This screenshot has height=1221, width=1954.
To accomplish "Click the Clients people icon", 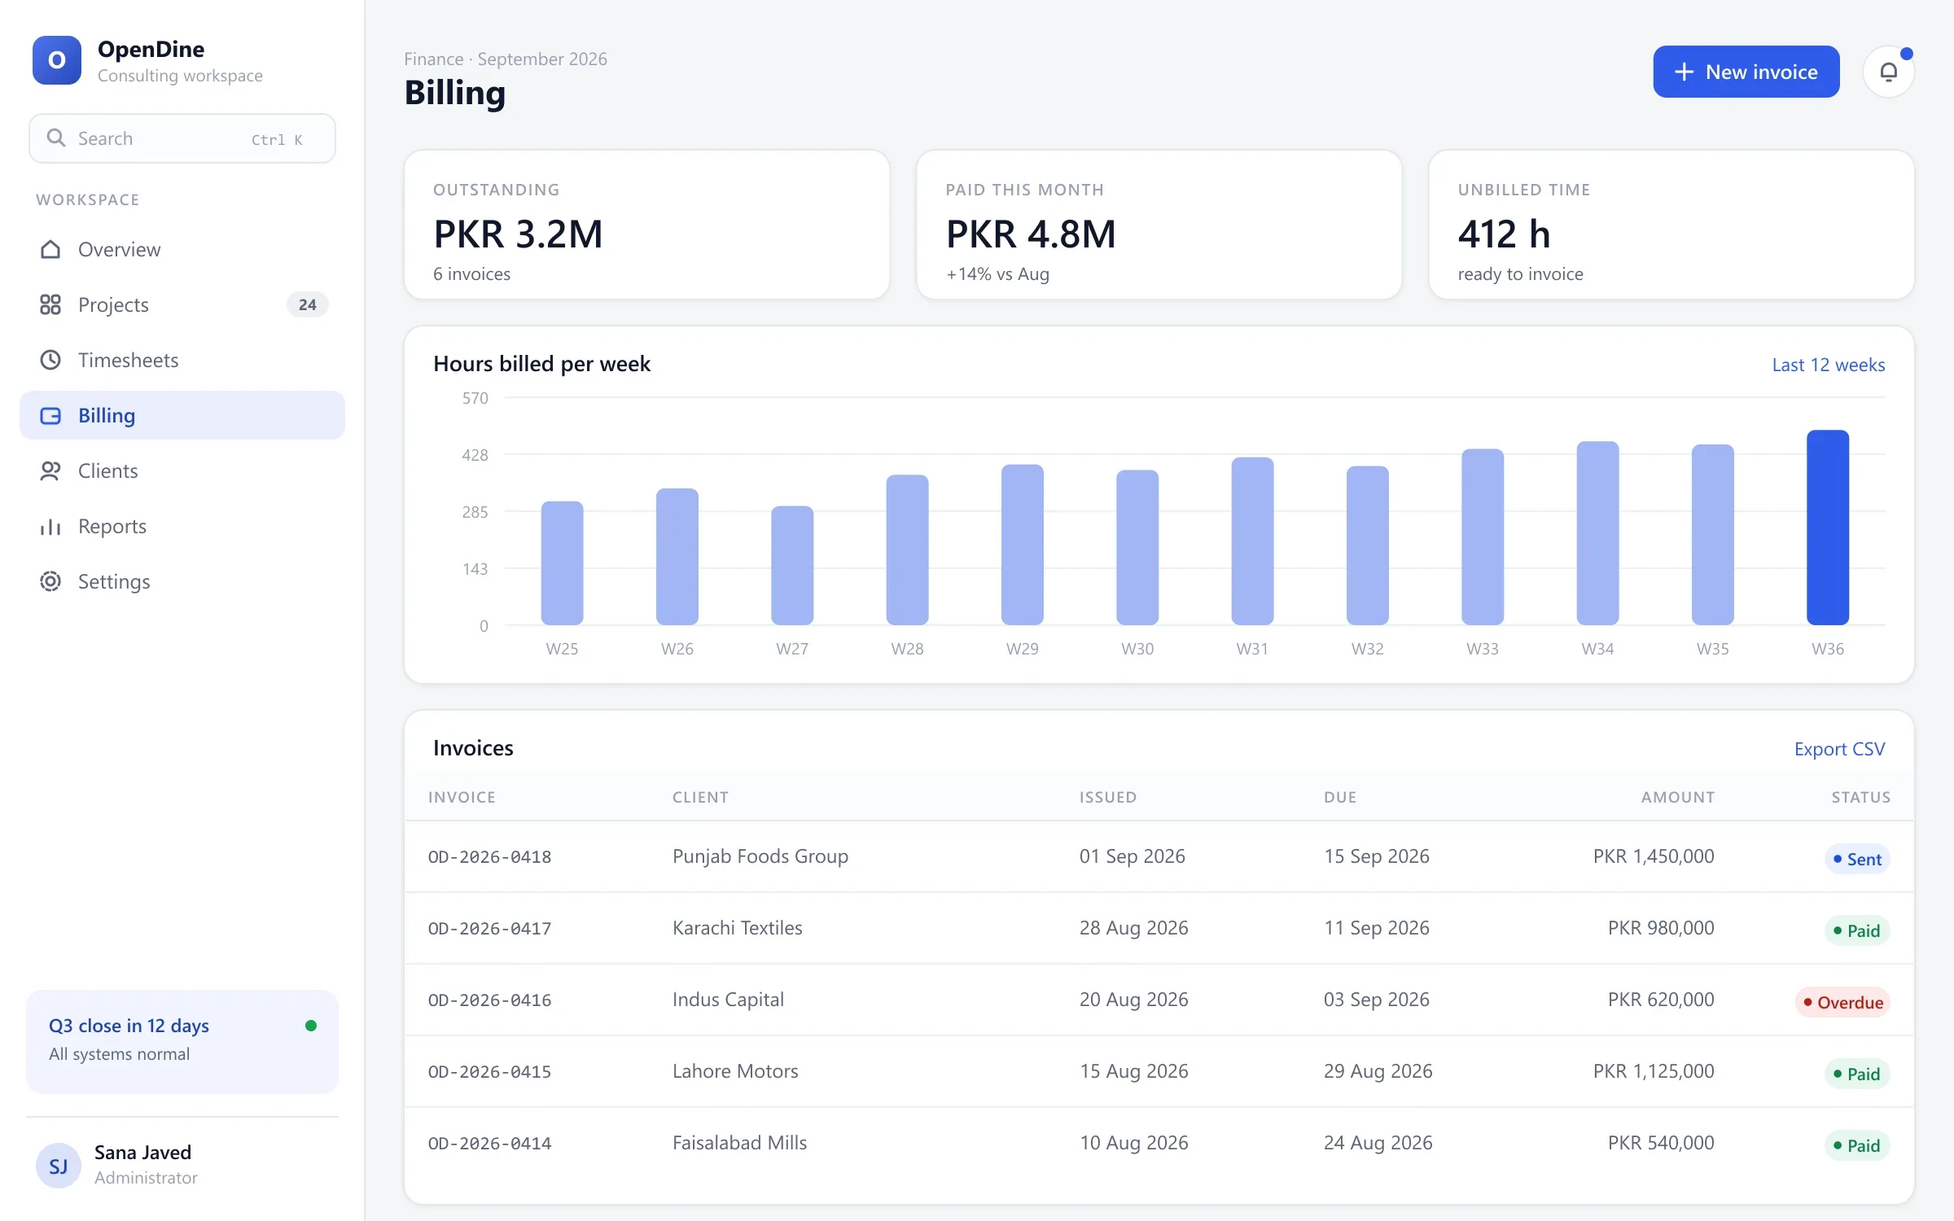I will click(50, 470).
